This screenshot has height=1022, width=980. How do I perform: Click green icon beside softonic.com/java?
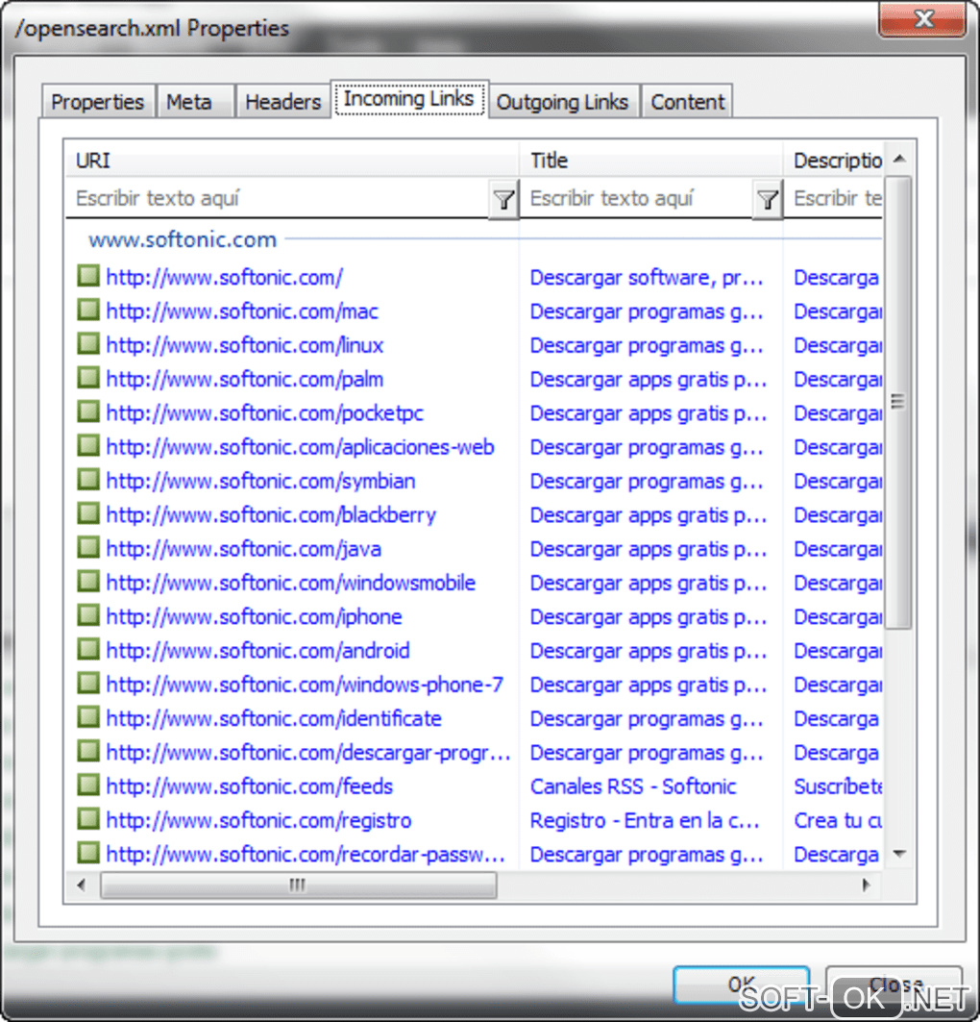[87, 547]
